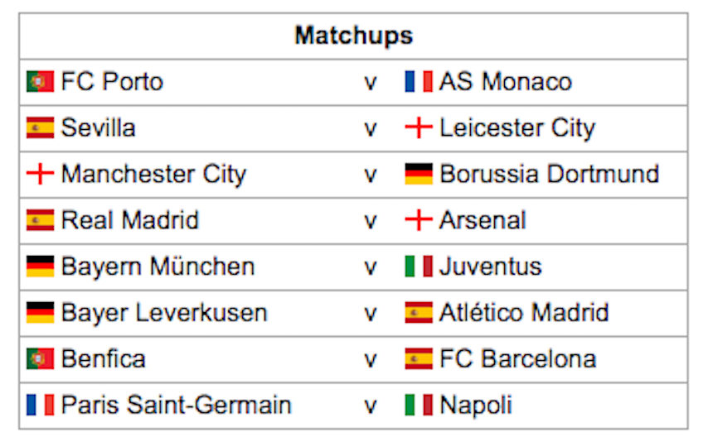Click the Germany flag beside Borussia Dortmund
The image size is (713, 442).
[419, 175]
